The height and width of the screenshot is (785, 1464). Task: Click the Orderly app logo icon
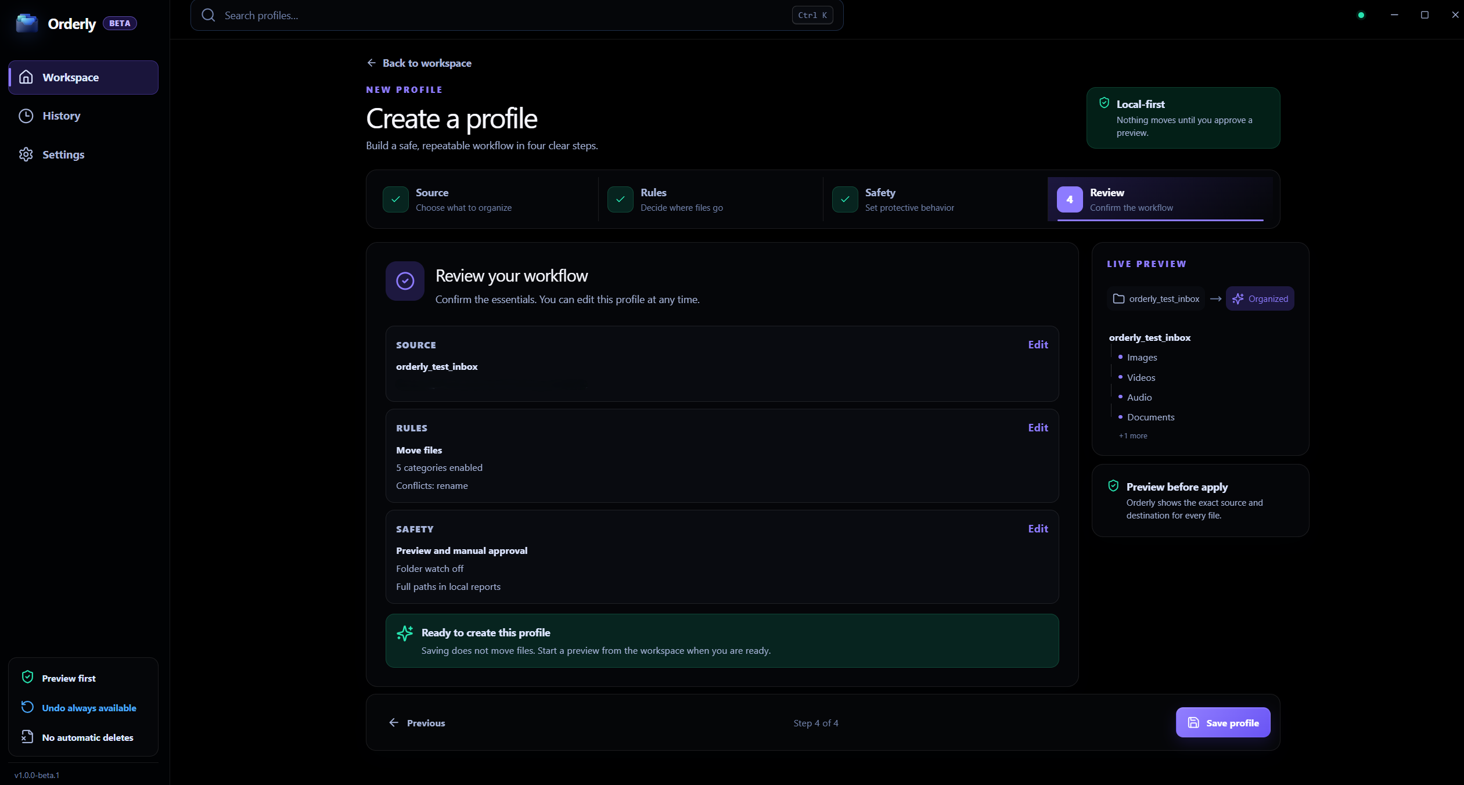tap(27, 23)
